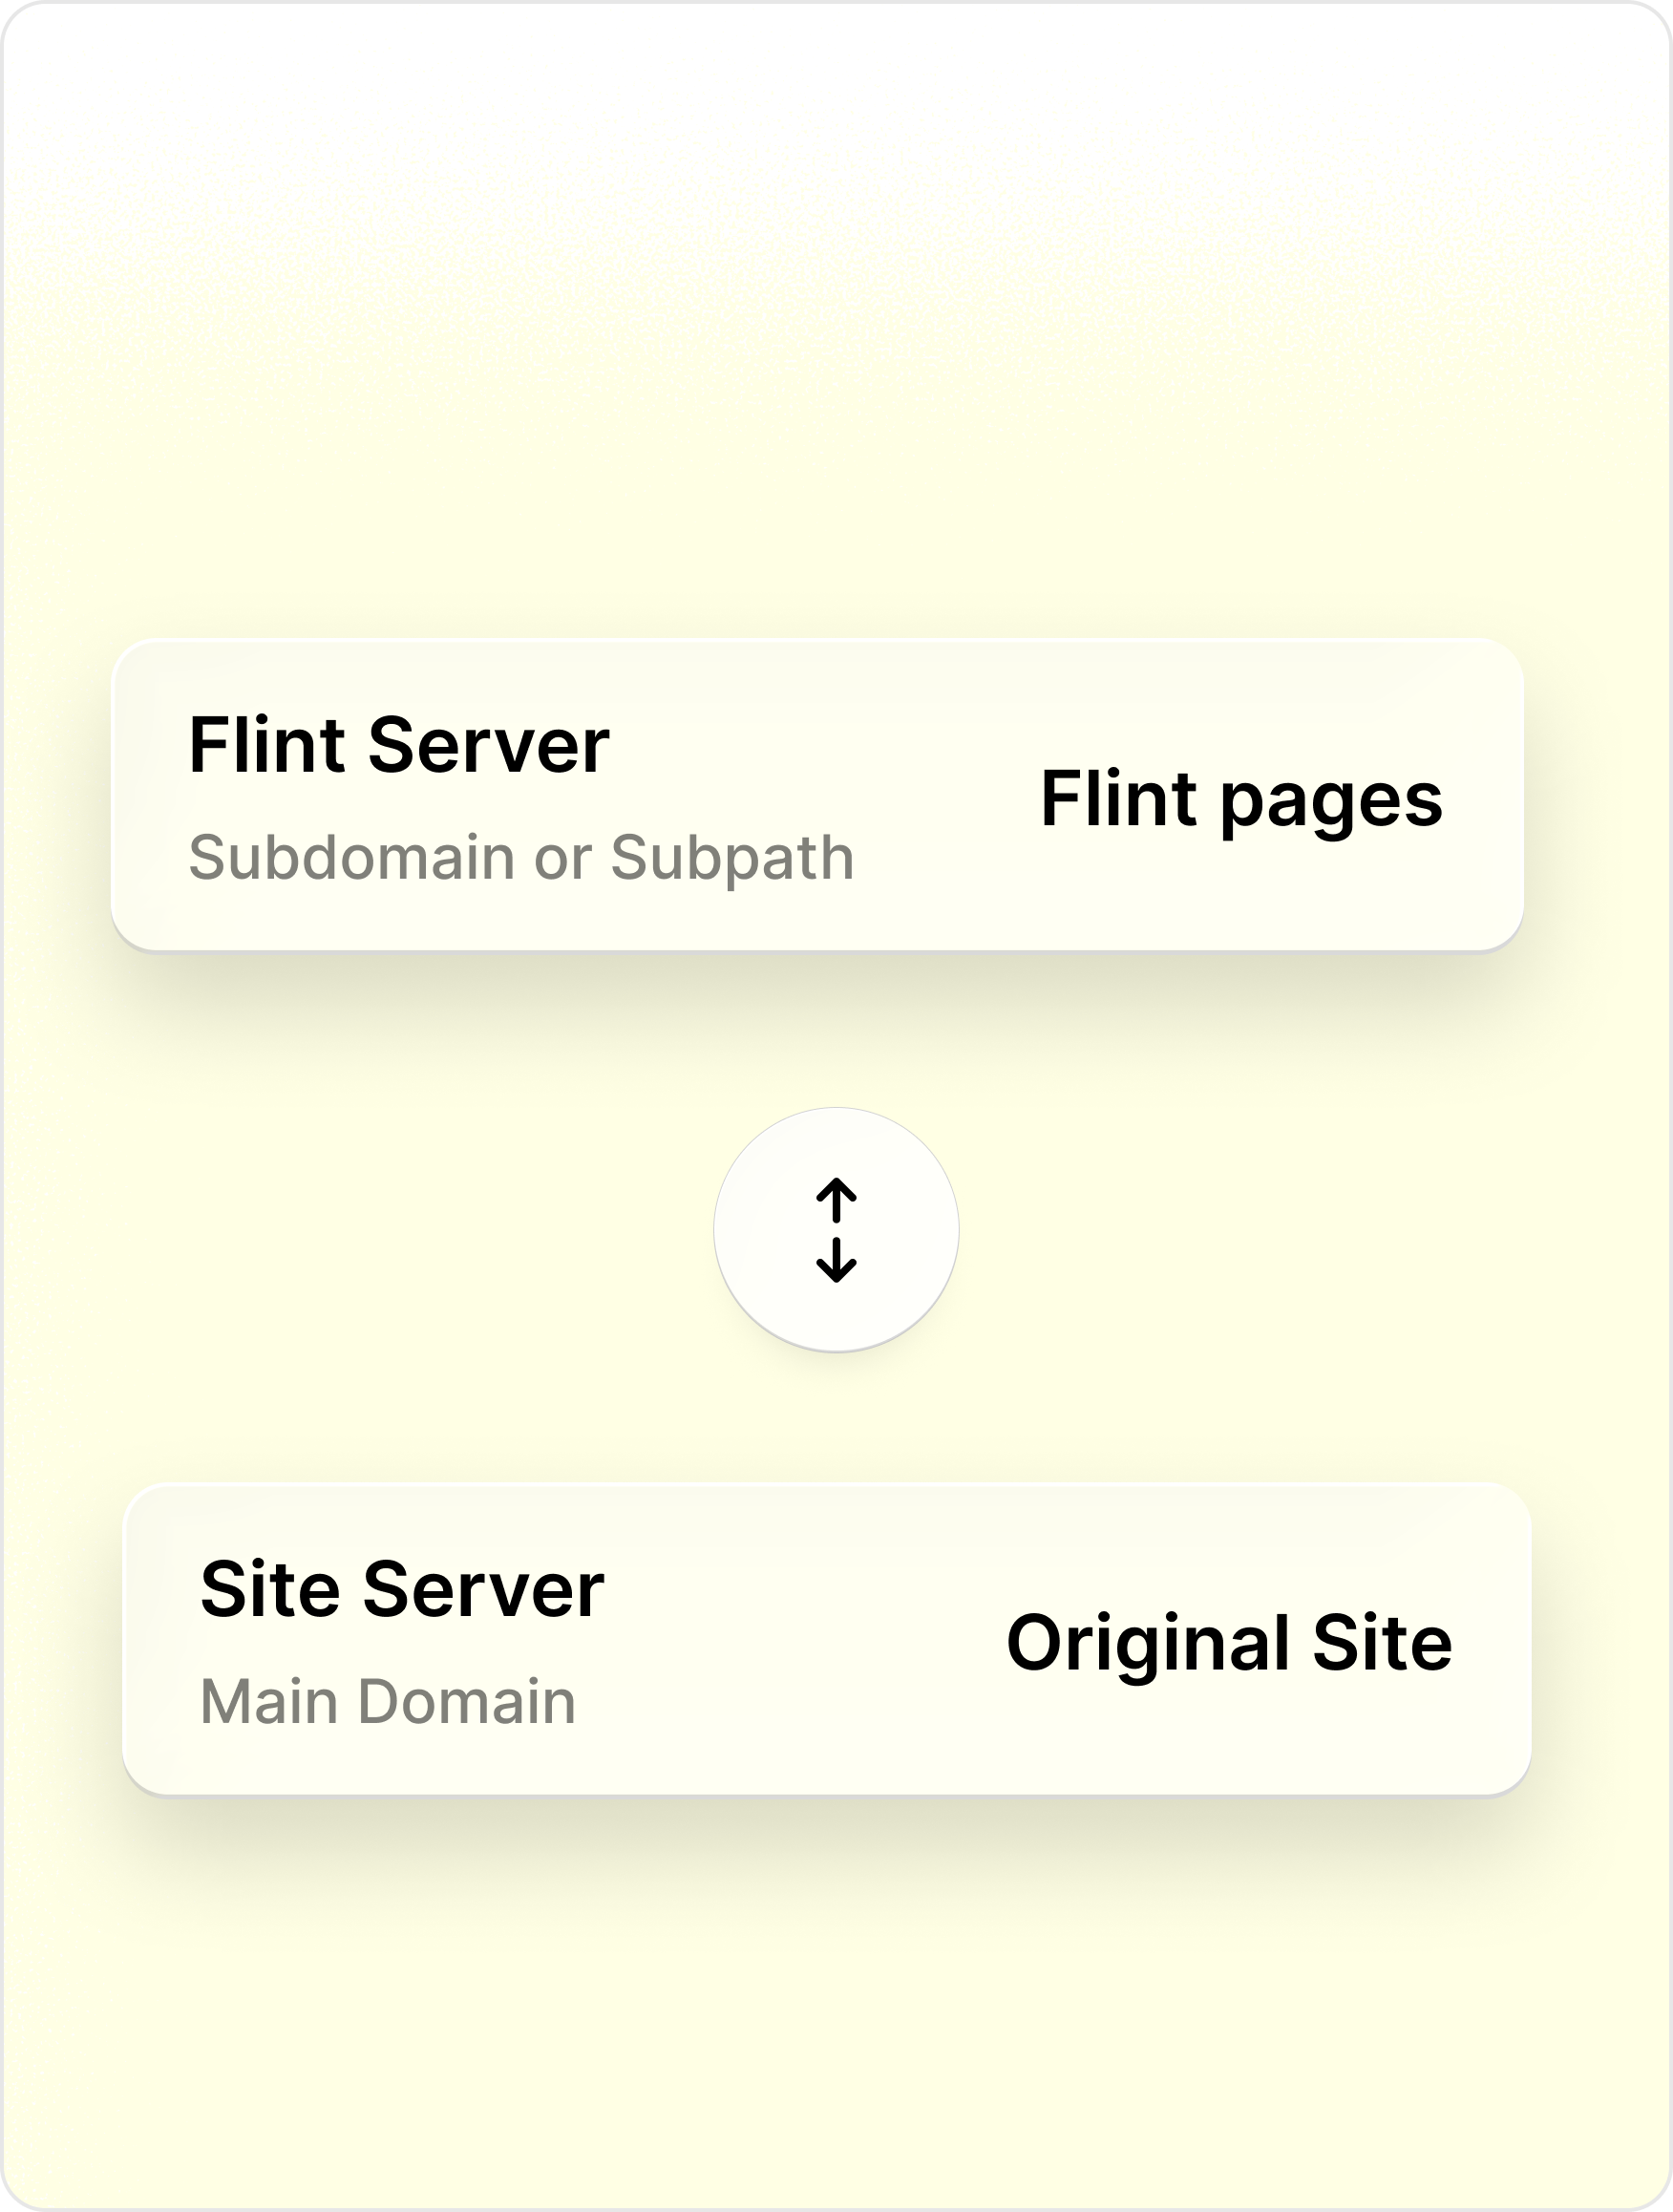The image size is (1673, 2212).
Task: Click "Site" in the Original Site label
Action: point(1382,1642)
